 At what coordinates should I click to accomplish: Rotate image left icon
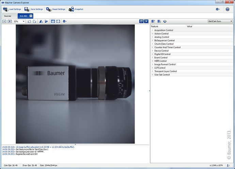[29, 21]
